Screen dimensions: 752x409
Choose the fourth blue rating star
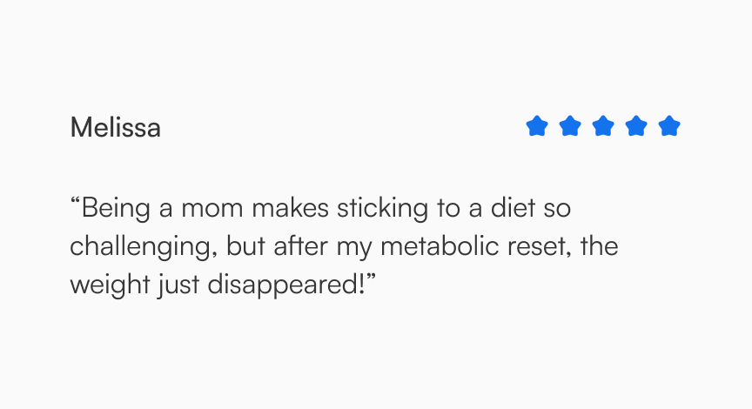click(x=636, y=127)
